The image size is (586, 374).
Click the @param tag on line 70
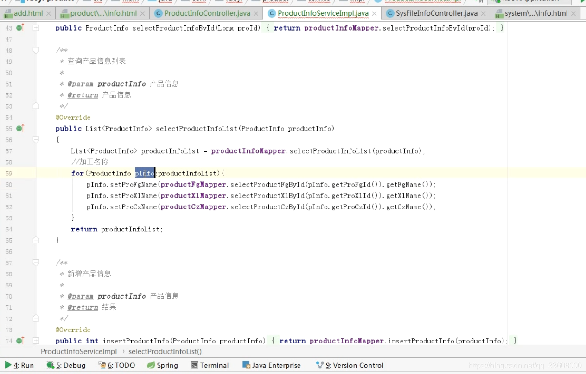click(81, 296)
